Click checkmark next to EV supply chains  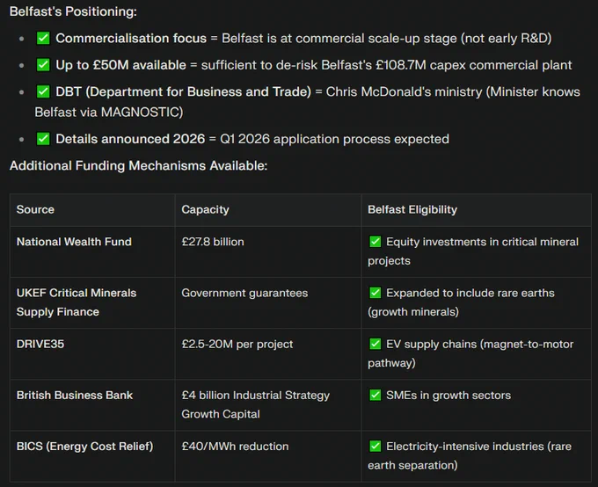point(376,344)
